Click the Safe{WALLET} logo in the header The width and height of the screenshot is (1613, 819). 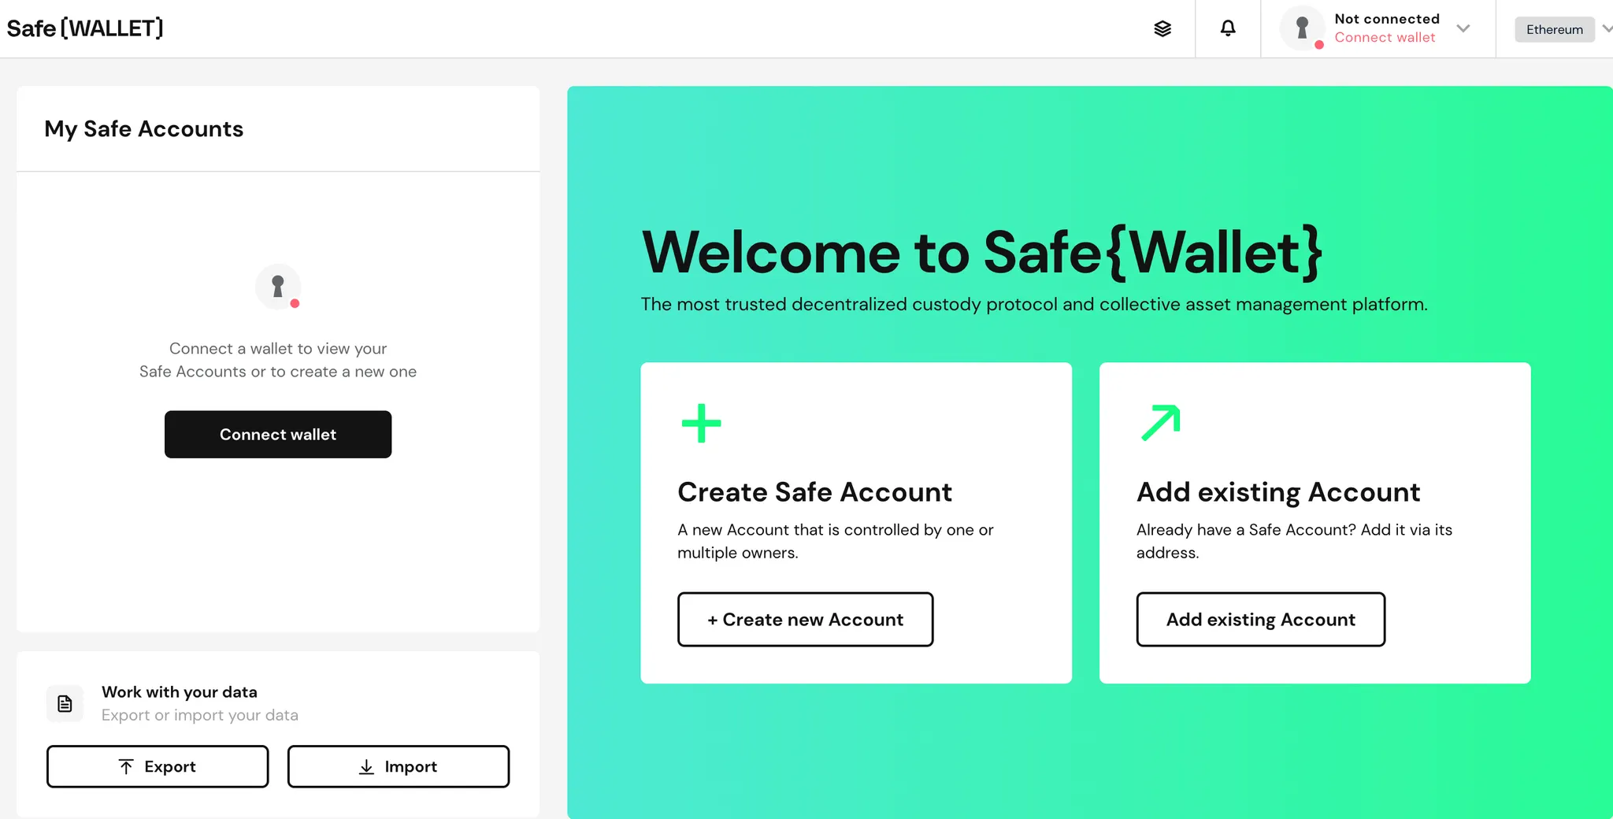85,28
